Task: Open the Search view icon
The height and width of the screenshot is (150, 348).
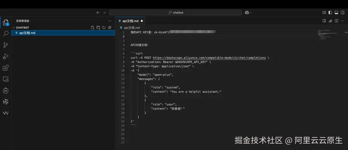Action: [x=5, y=34]
